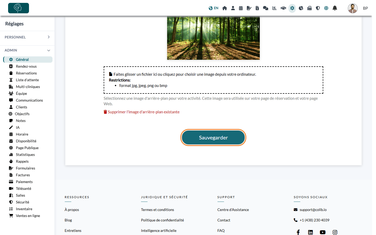Image resolution: width=376 pixels, height=235 pixels.
Task: Open Télésanté settings
Action: (x=23, y=189)
